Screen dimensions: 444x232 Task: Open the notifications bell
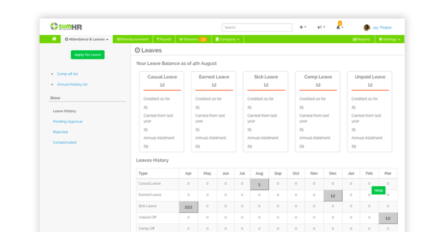(339, 27)
